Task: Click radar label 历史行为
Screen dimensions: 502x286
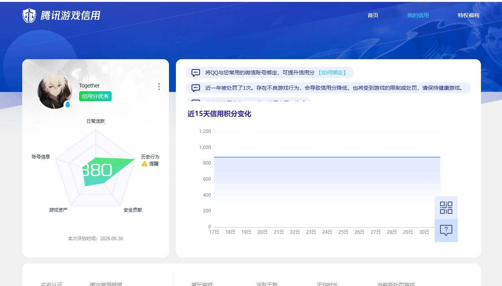Action: coord(150,157)
